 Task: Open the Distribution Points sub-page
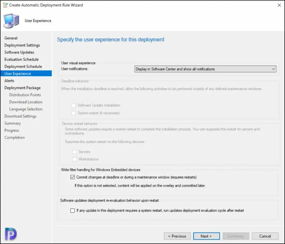[25, 95]
